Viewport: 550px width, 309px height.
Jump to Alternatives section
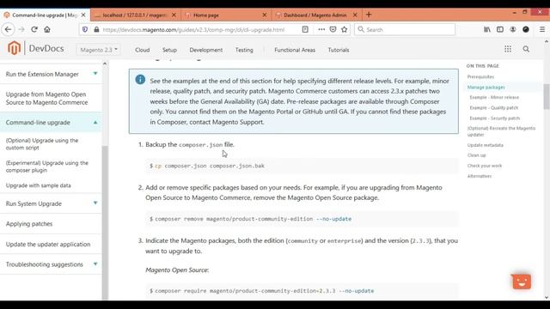click(x=480, y=176)
